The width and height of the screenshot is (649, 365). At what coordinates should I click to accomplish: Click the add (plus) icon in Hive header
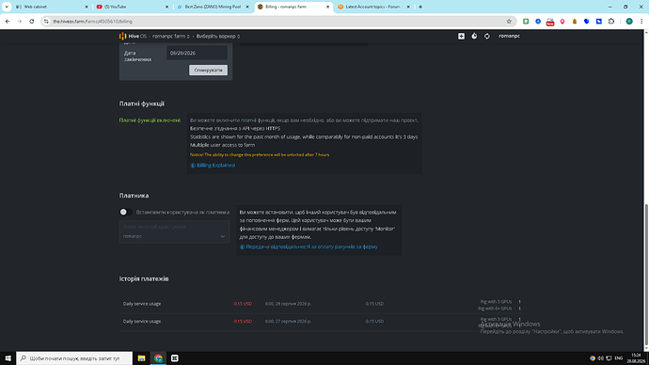[461, 36]
